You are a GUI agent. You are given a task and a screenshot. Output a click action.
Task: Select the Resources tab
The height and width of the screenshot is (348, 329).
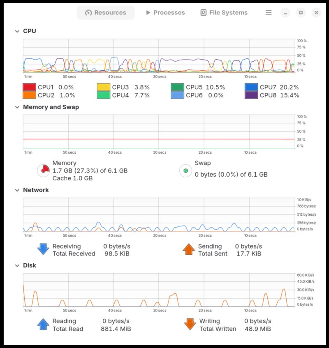[x=106, y=12]
